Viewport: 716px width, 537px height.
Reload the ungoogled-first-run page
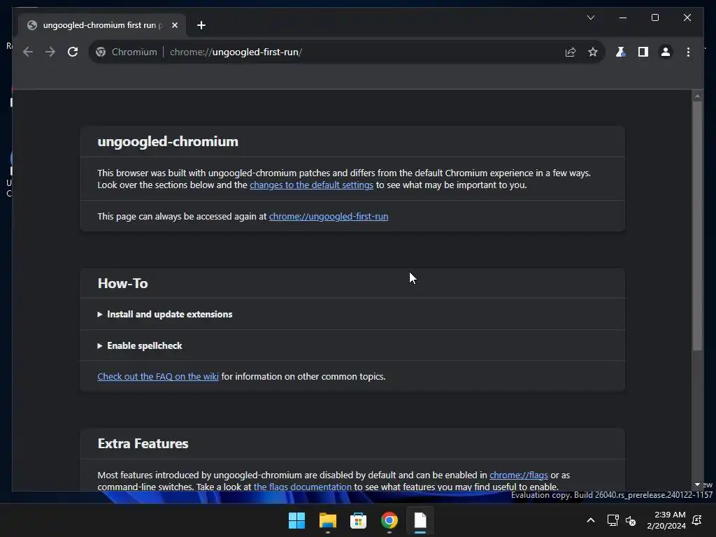point(73,52)
